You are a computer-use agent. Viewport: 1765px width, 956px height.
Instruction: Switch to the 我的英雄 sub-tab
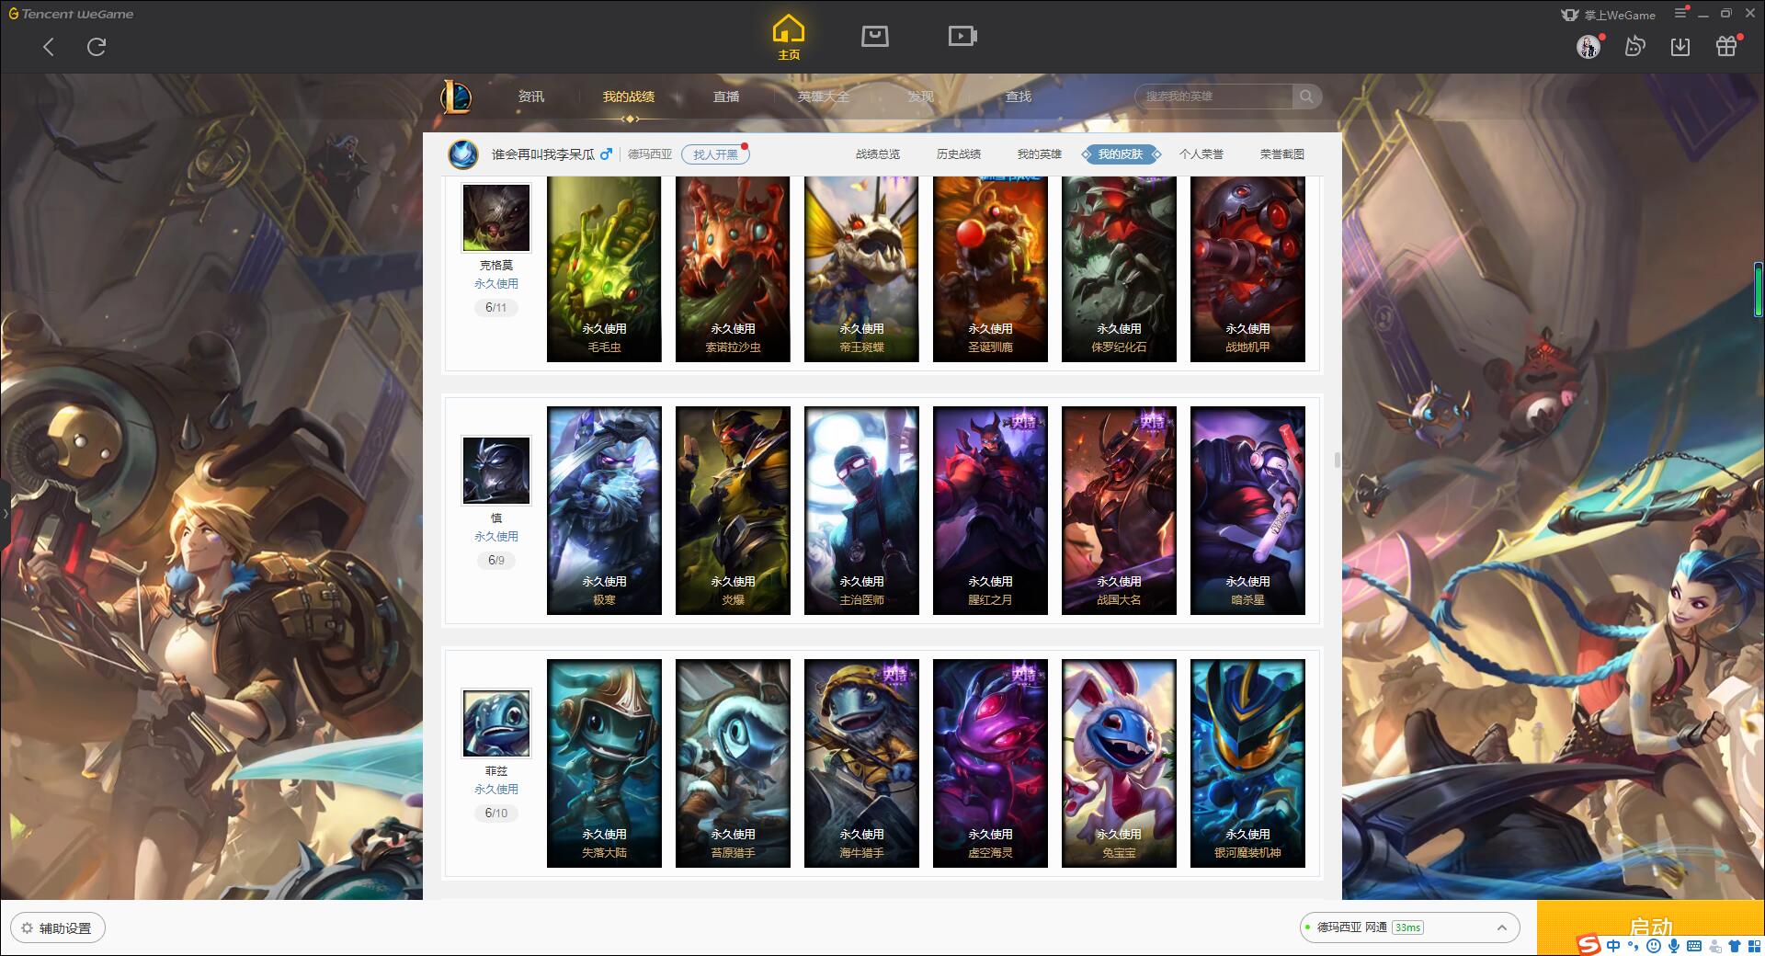click(1040, 154)
